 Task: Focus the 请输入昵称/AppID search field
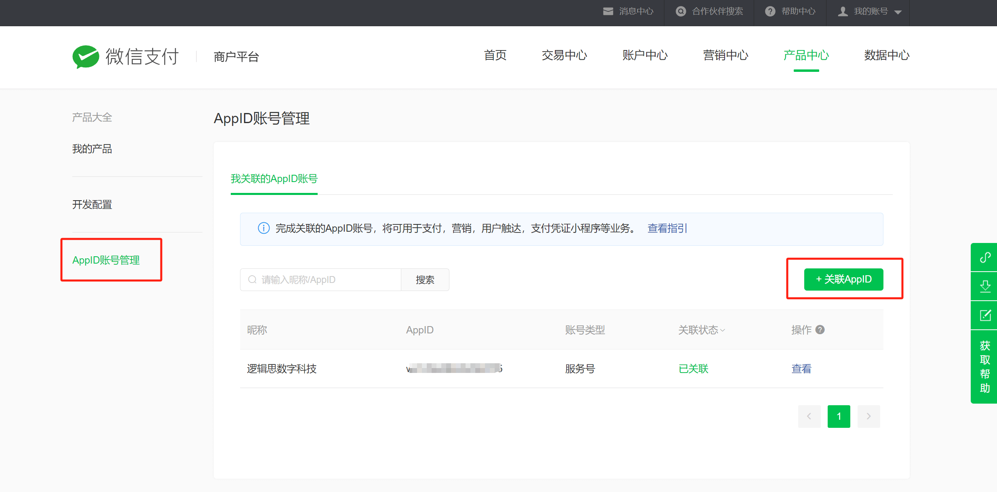[x=320, y=279]
